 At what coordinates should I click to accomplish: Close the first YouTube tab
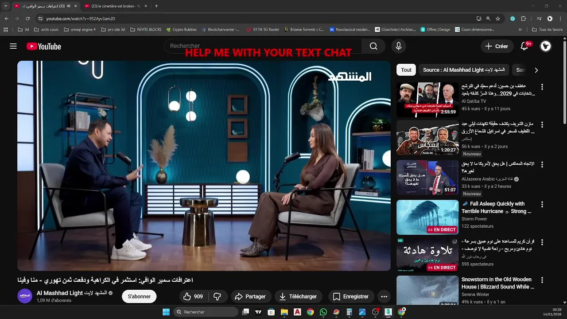coord(75,6)
